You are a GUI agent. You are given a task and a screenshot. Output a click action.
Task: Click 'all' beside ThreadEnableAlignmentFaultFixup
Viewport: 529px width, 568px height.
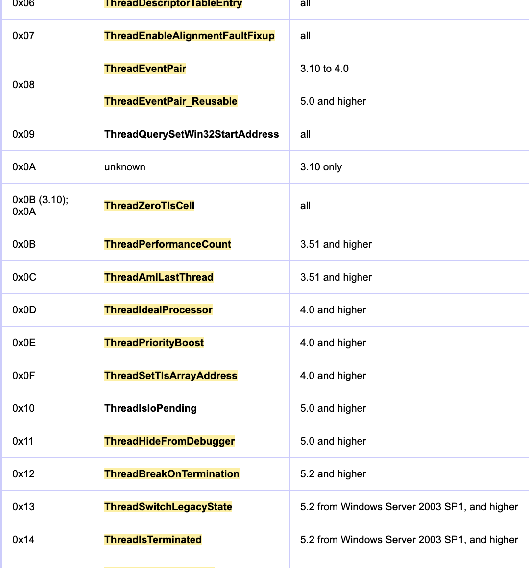(x=306, y=36)
